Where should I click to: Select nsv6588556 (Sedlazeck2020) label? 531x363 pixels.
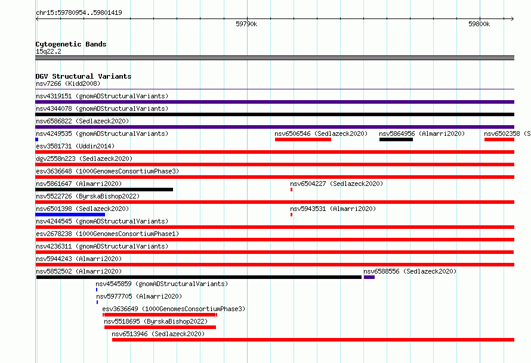click(410, 271)
